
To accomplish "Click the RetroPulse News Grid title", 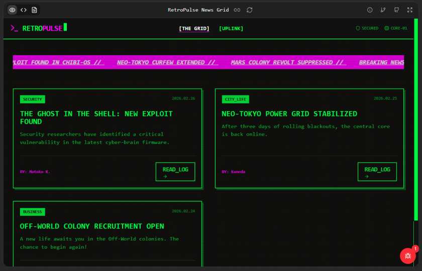I will pos(198,10).
